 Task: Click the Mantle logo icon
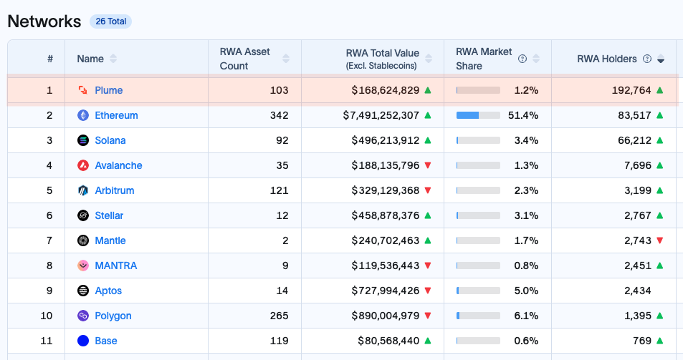(82, 240)
